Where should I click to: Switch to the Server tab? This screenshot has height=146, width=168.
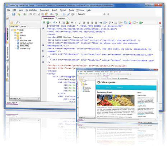(x=23, y=27)
